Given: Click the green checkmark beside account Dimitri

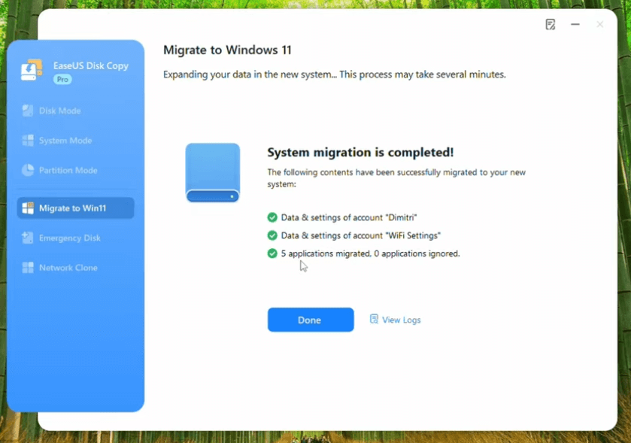Looking at the screenshot, I should [273, 217].
